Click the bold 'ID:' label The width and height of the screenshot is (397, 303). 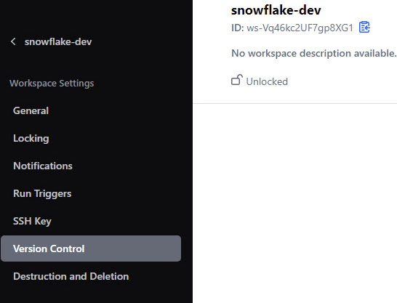coord(238,28)
